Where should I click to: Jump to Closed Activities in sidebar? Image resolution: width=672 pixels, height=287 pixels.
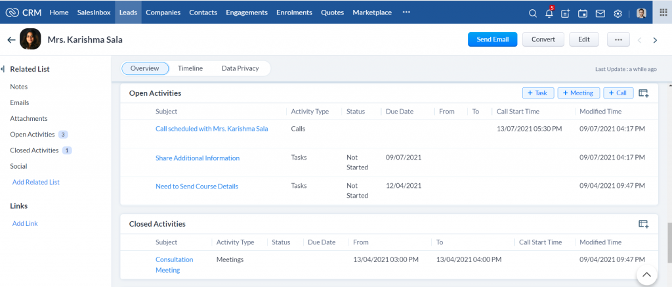(x=34, y=150)
